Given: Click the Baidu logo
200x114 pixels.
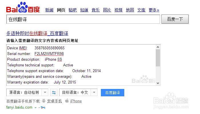Looking at the screenshot, I should 23,7.
